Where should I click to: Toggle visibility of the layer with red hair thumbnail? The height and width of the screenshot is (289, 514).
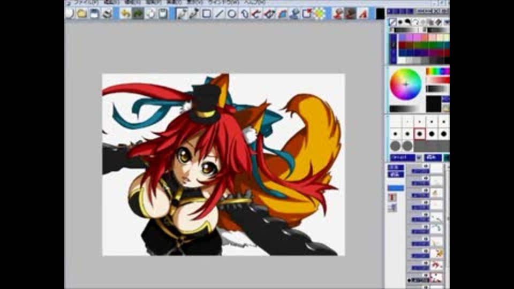click(x=426, y=263)
